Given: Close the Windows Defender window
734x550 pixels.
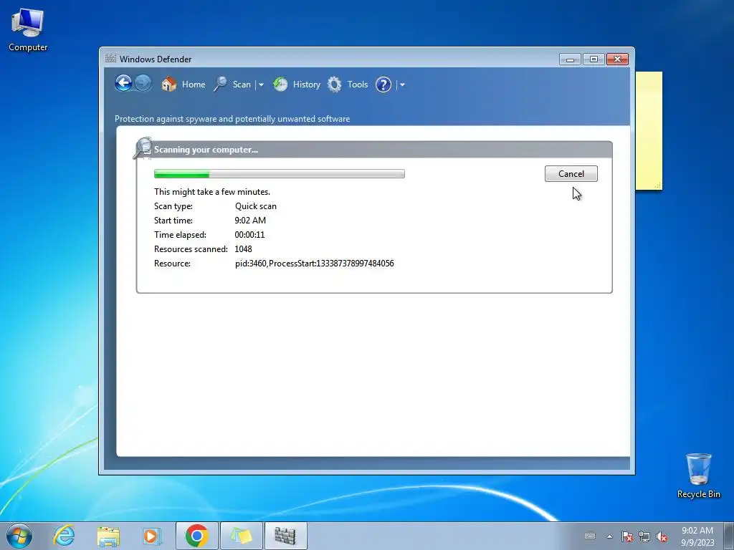Looking at the screenshot, I should 617,59.
